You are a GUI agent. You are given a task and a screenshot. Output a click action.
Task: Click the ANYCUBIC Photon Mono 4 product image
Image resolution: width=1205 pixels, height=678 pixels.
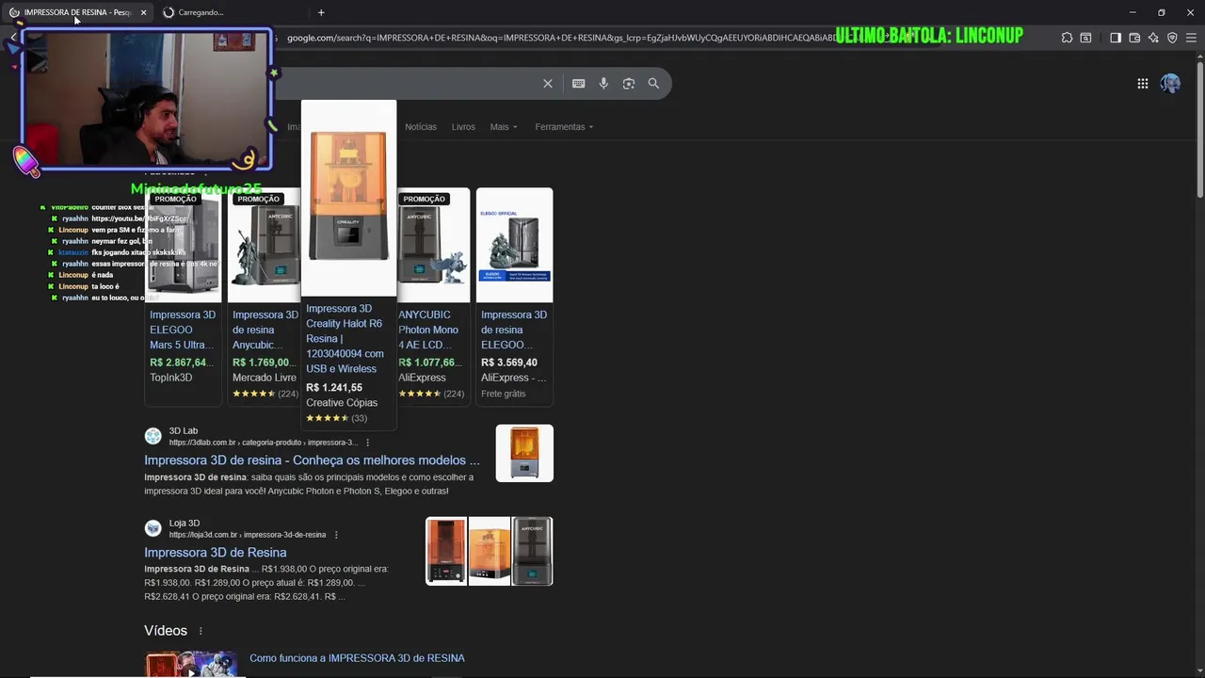click(x=433, y=247)
